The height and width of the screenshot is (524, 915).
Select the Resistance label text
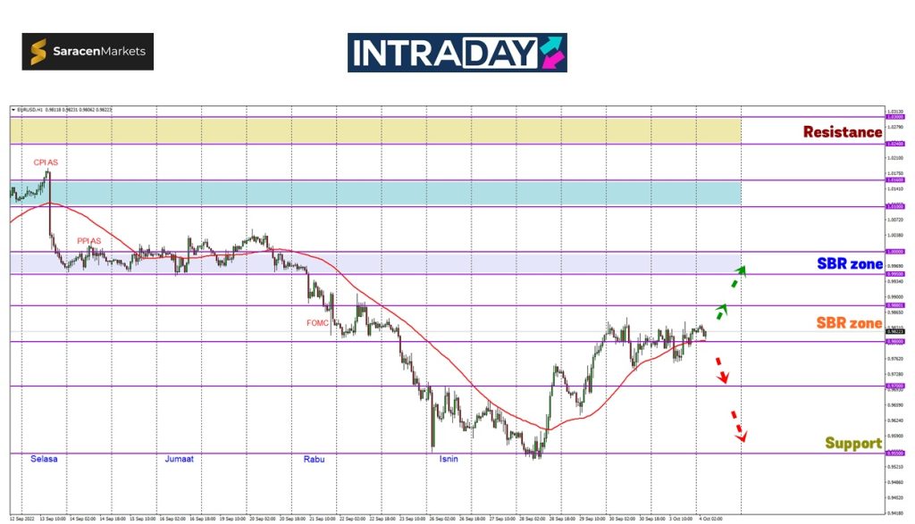[842, 132]
